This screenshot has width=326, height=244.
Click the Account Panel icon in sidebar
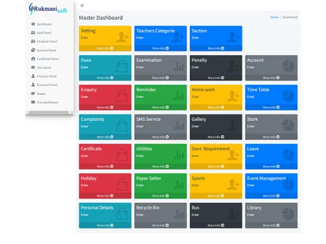click(x=33, y=50)
